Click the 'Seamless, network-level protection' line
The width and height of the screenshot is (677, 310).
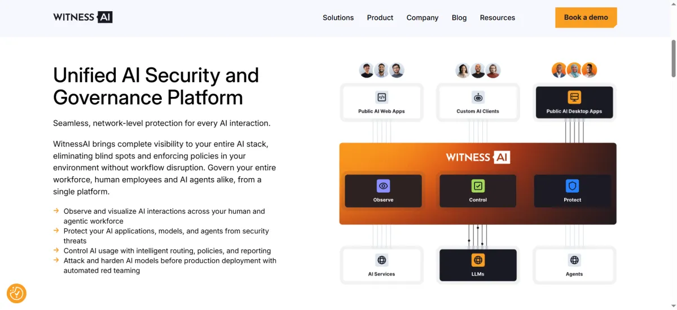162,123
